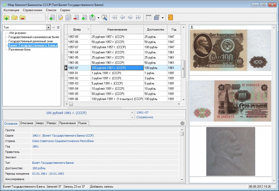279x191 pixels.
Task: Click the delete record icon with red minus
Action: (x=76, y=17)
